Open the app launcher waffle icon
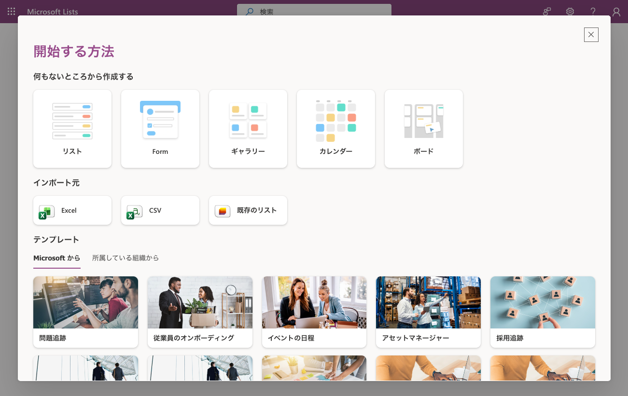 coord(12,12)
